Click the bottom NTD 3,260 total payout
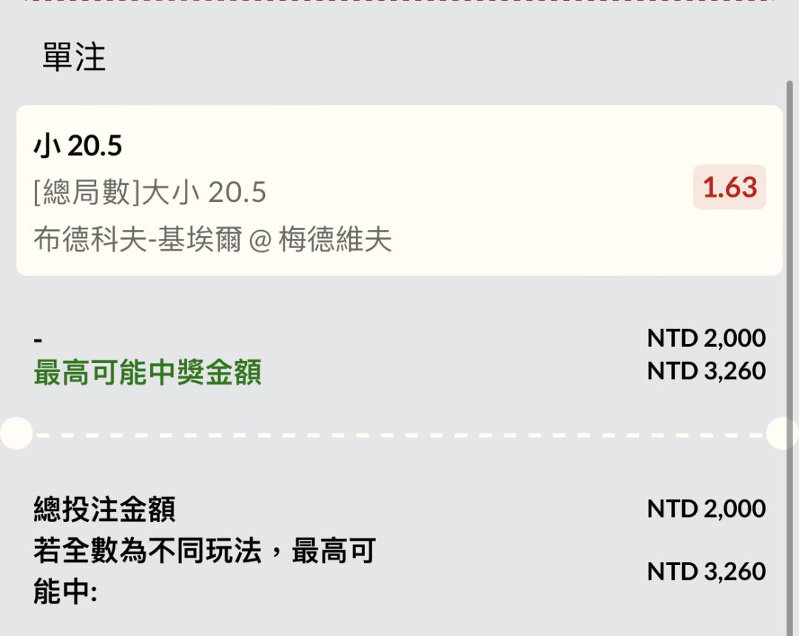This screenshot has width=799, height=636. (706, 572)
